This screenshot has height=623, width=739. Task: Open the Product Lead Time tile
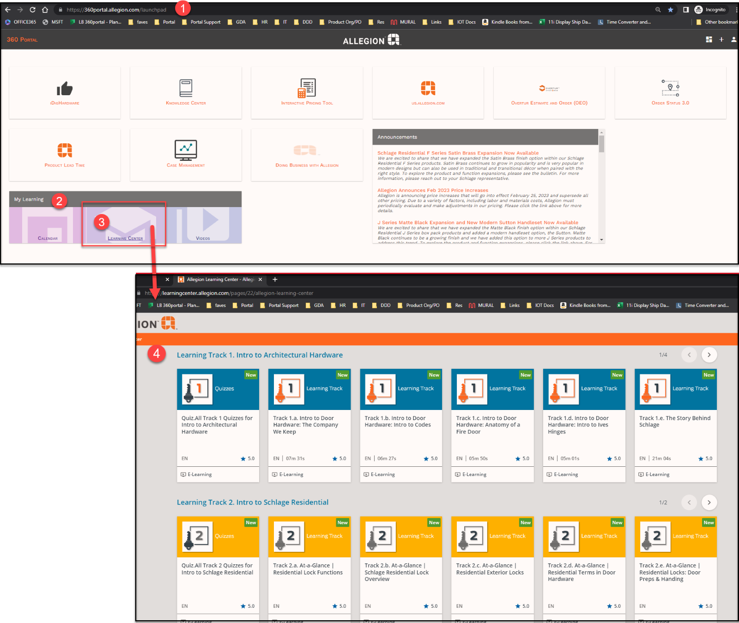coord(65,155)
